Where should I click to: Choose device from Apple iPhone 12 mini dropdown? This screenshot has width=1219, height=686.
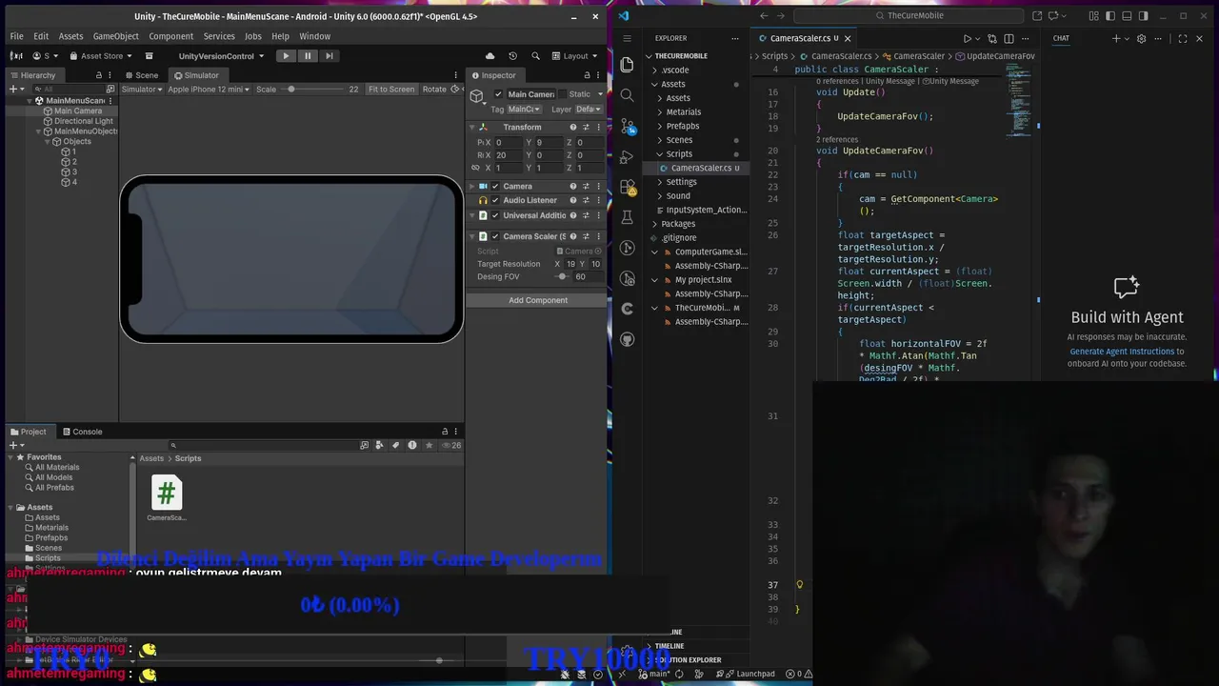[209, 90]
